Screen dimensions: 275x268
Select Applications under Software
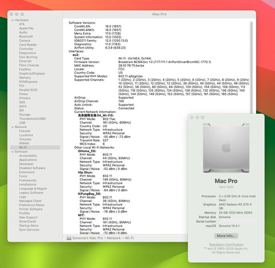[28, 160]
